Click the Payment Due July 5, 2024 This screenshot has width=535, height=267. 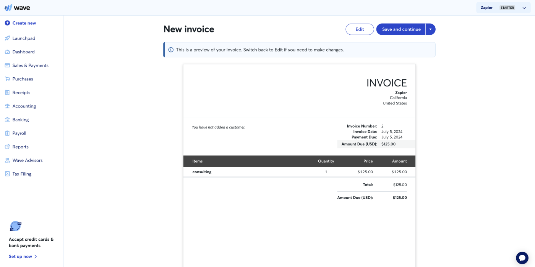click(392, 137)
